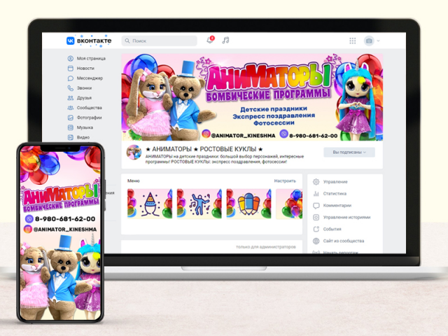The width and height of the screenshot is (448, 336).
Task: Open the balloons menu thumbnail
Action: click(289, 204)
